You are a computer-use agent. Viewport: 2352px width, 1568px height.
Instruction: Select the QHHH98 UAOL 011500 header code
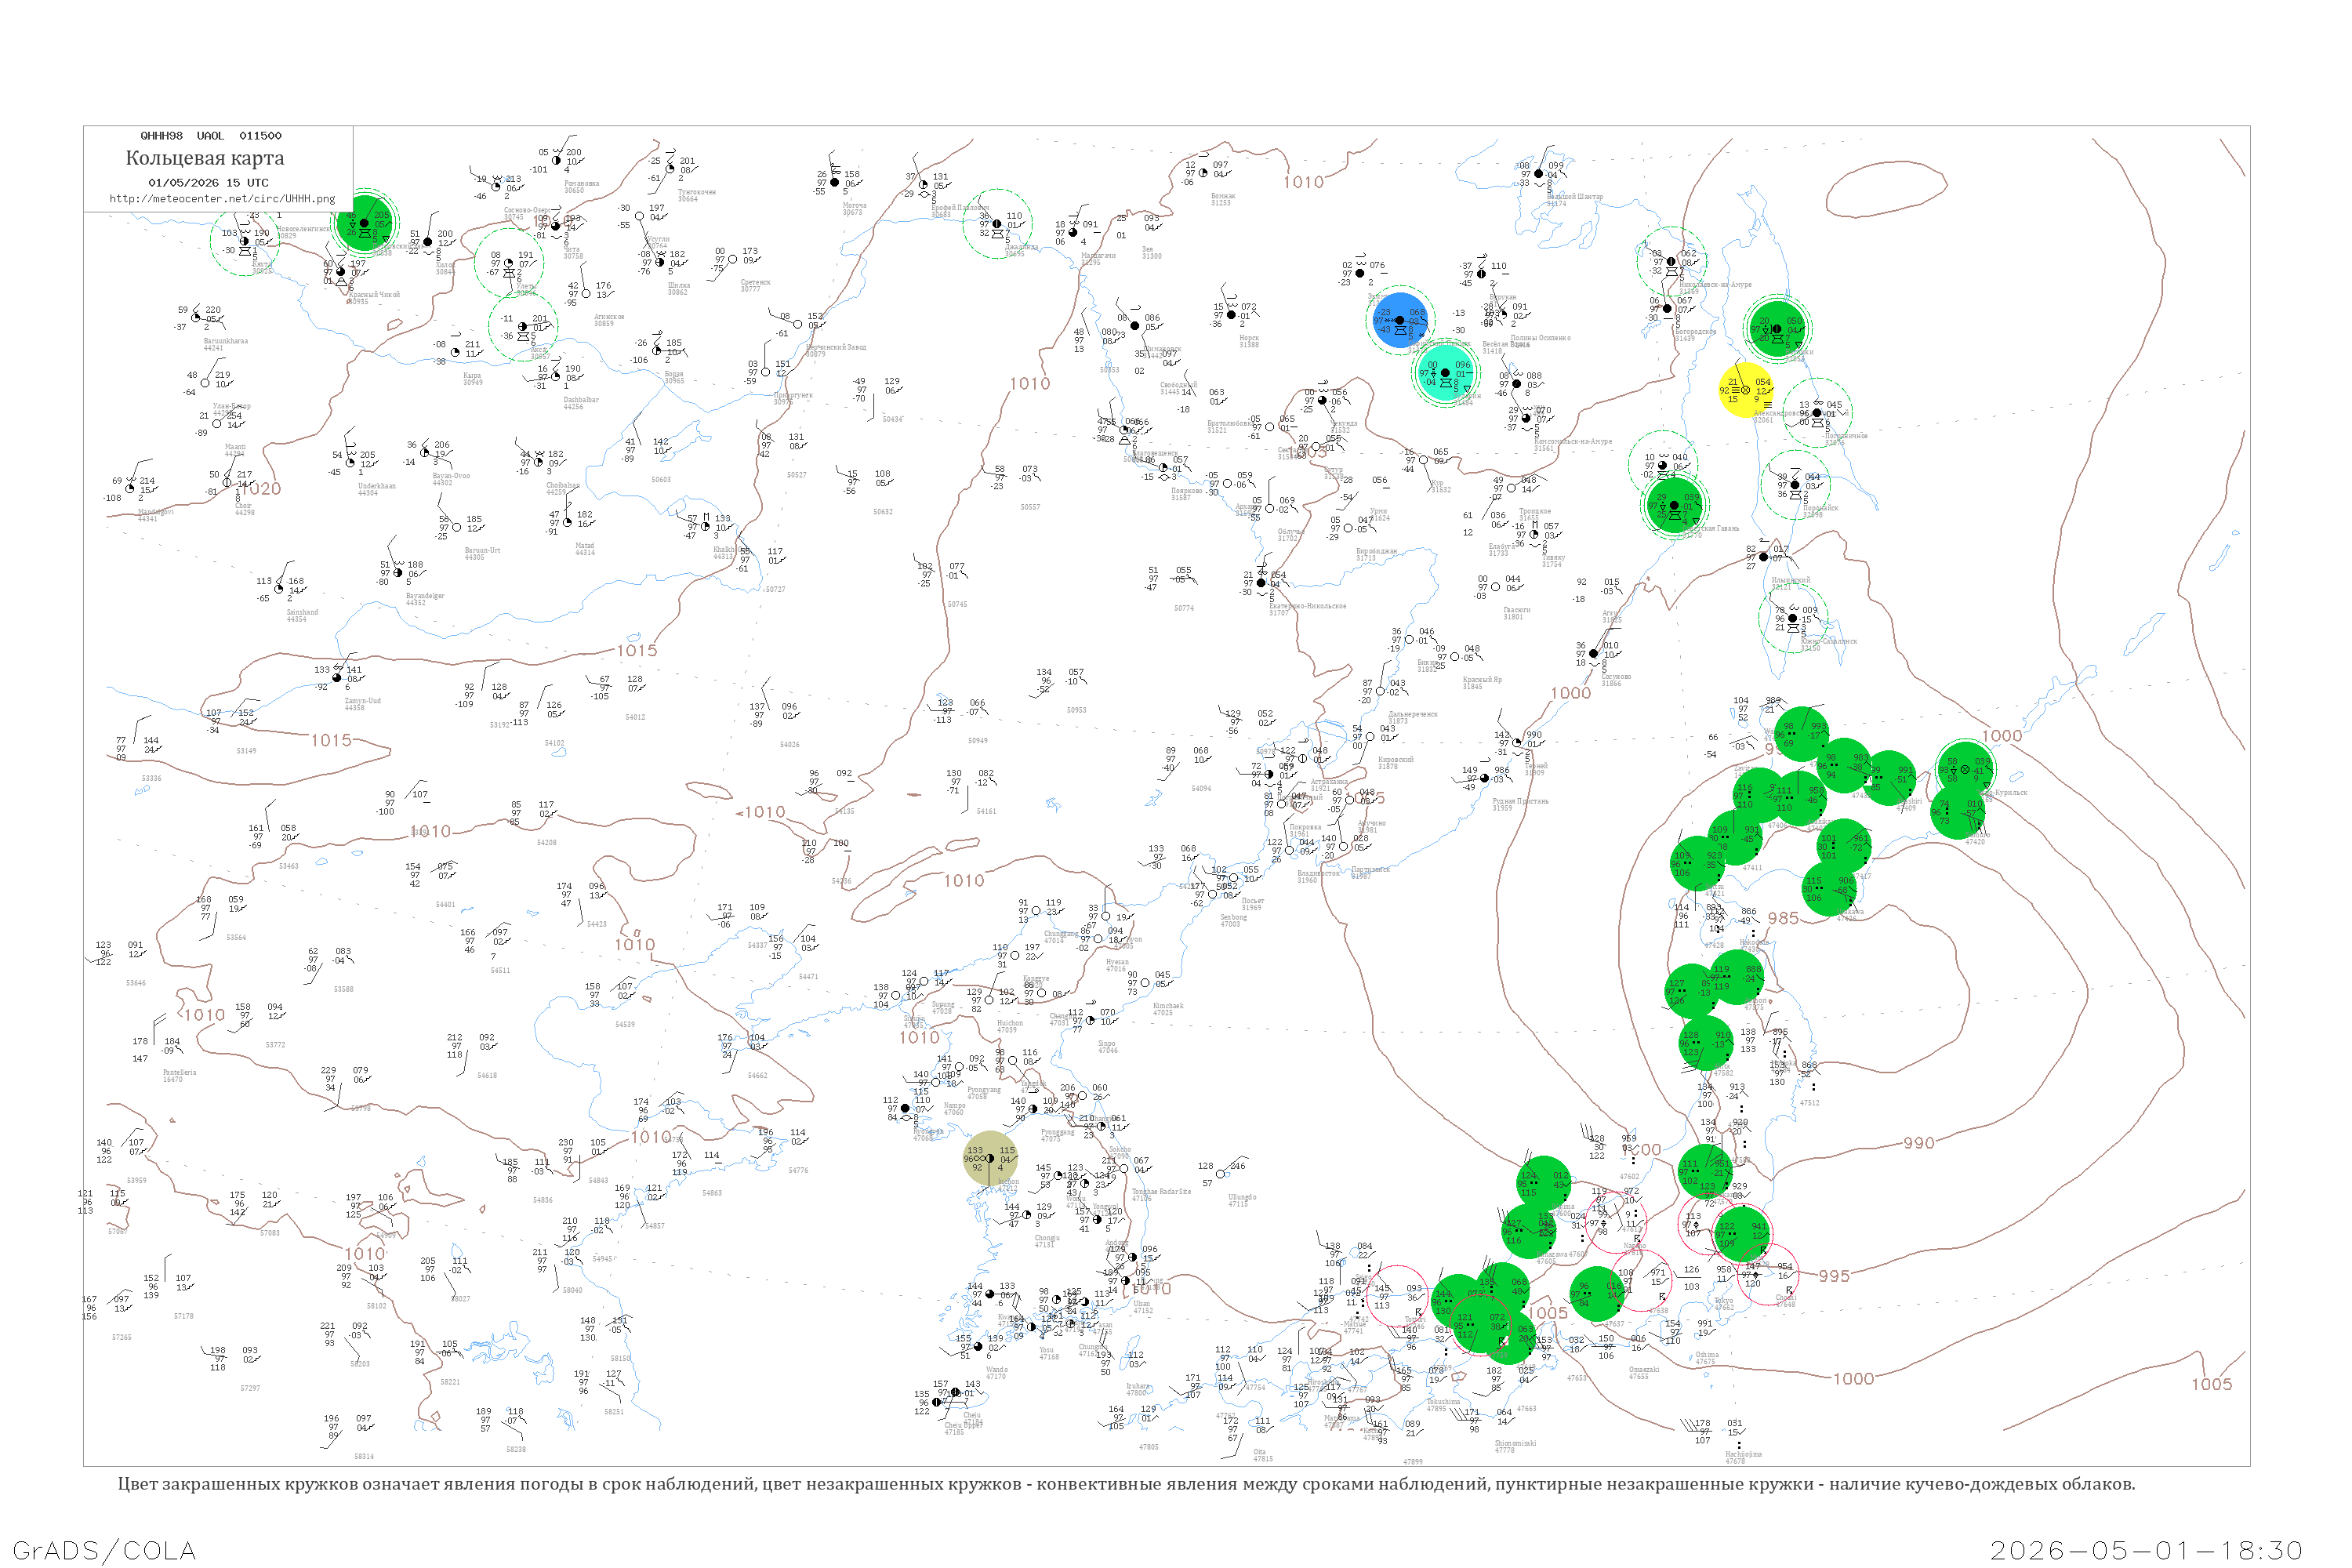coord(211,135)
